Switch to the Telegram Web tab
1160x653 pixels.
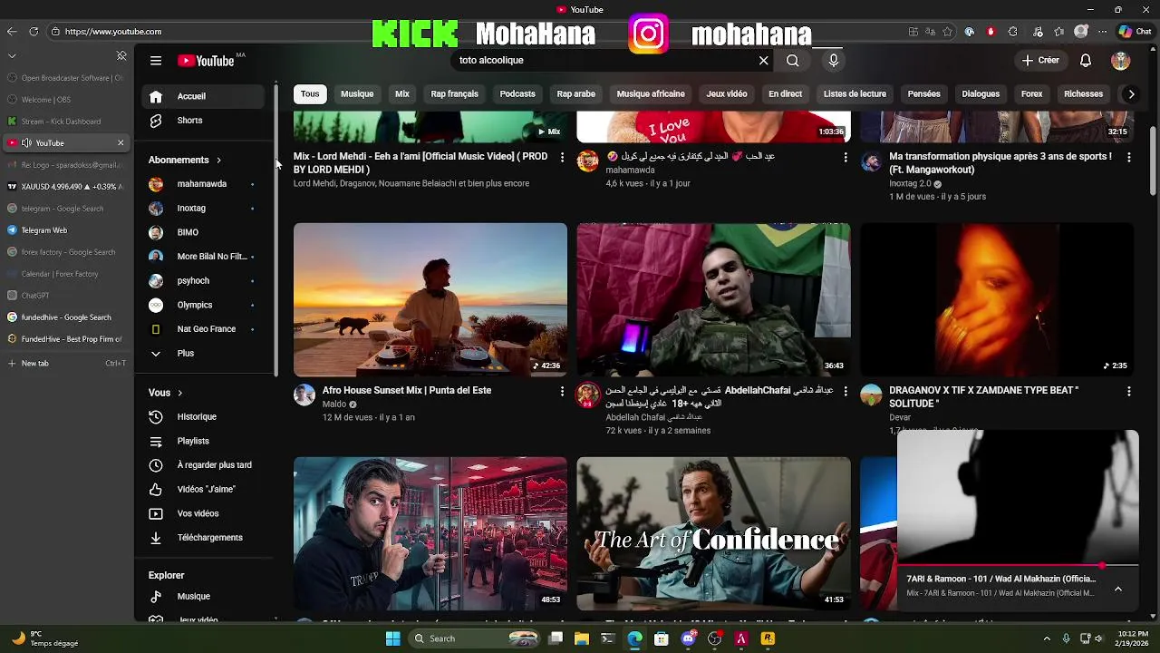(x=65, y=230)
